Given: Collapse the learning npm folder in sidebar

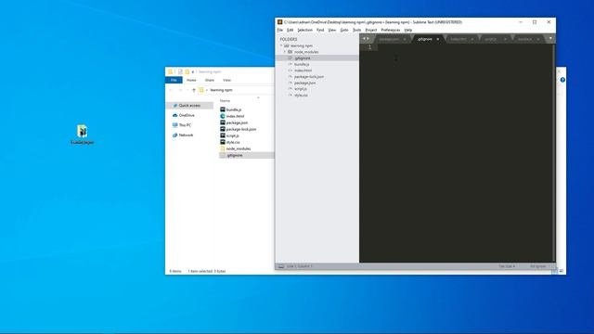Looking at the screenshot, I should [x=281, y=45].
